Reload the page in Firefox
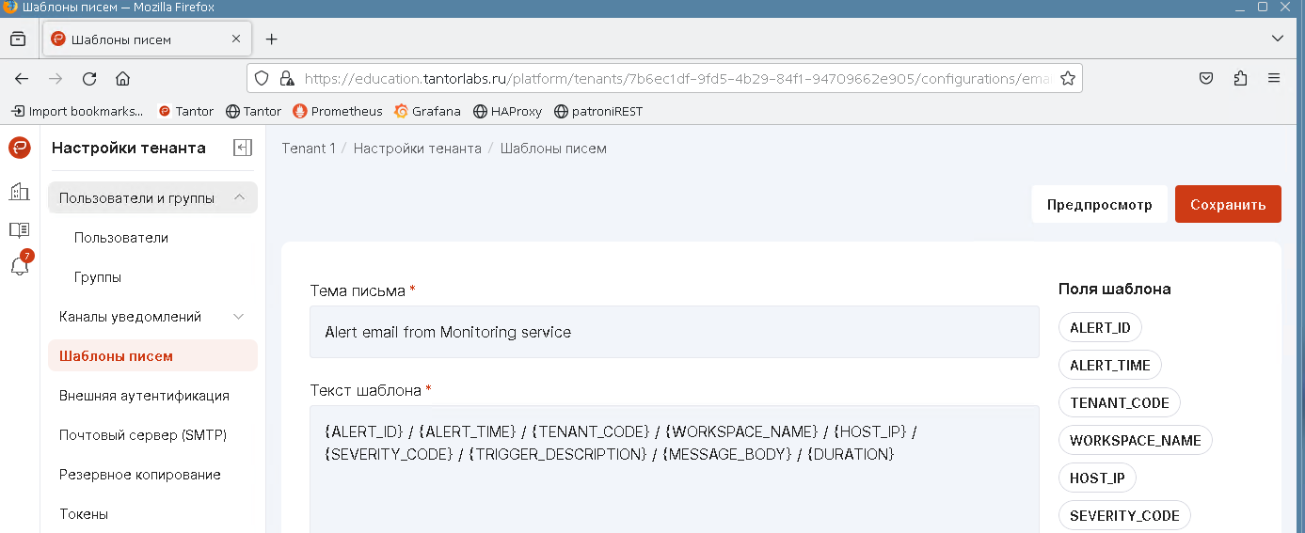This screenshot has height=533, width=1305. pyautogui.click(x=89, y=78)
